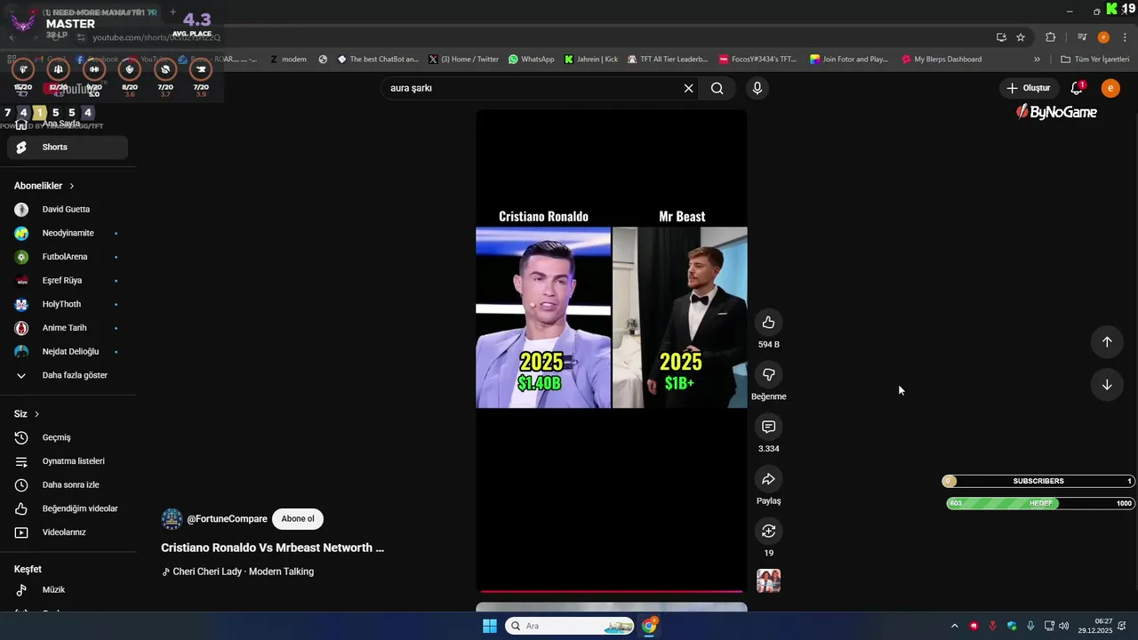Start voice search with microphone icon
Viewport: 1138px width, 640px height.
pyautogui.click(x=757, y=88)
